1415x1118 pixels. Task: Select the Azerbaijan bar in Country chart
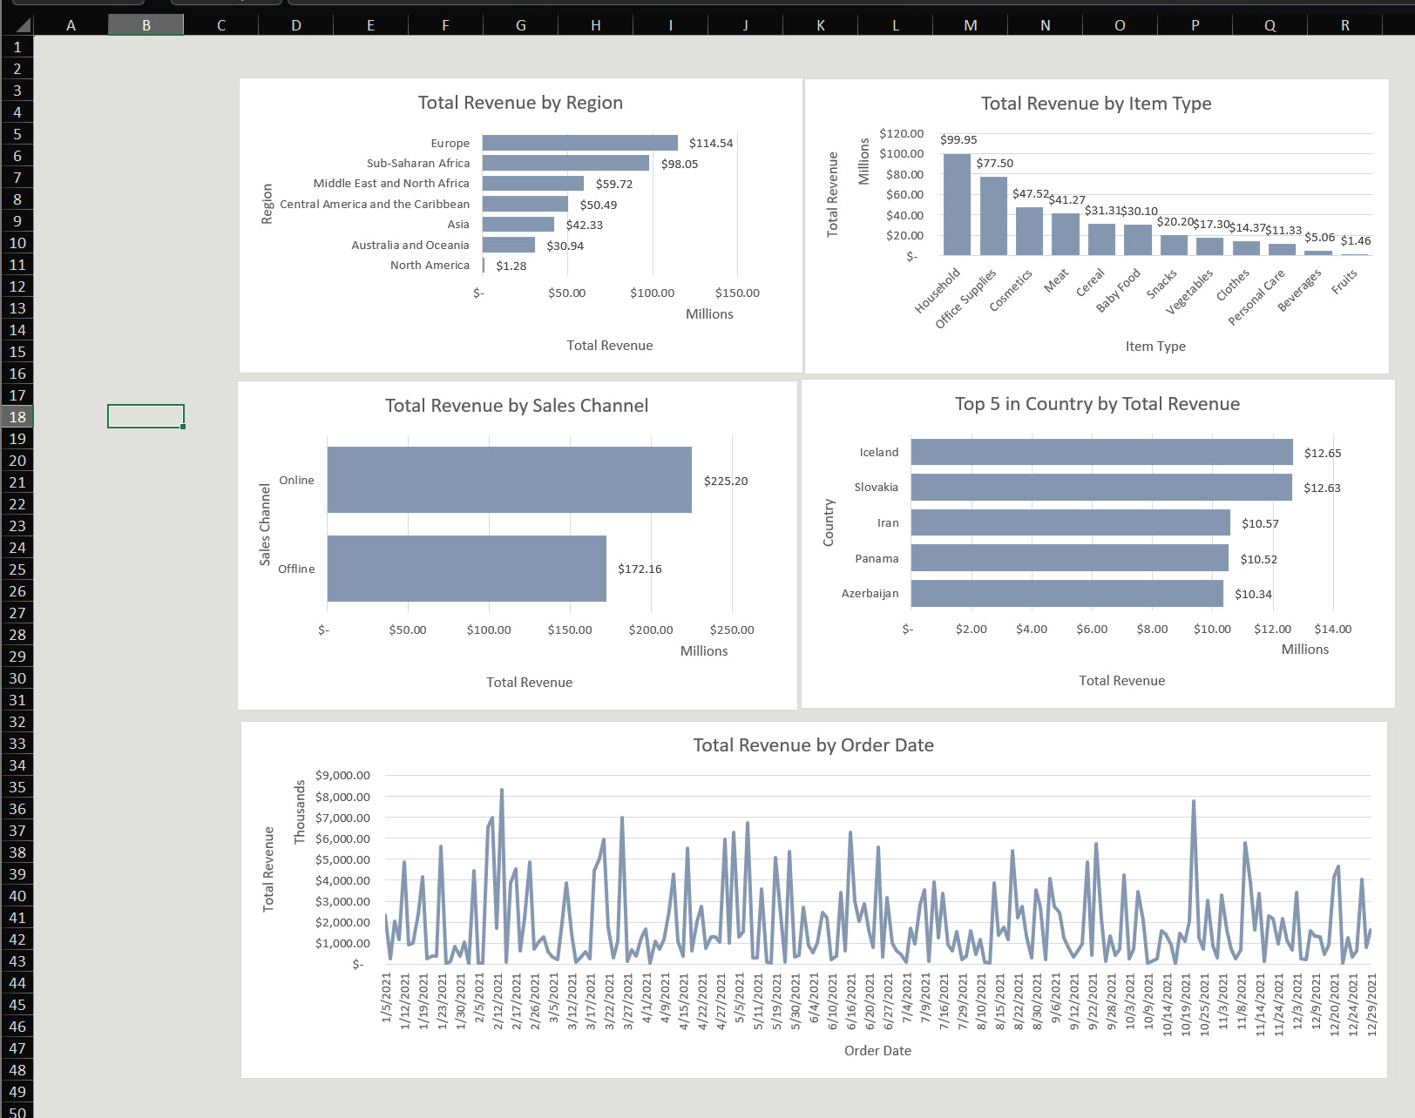(x=1067, y=593)
